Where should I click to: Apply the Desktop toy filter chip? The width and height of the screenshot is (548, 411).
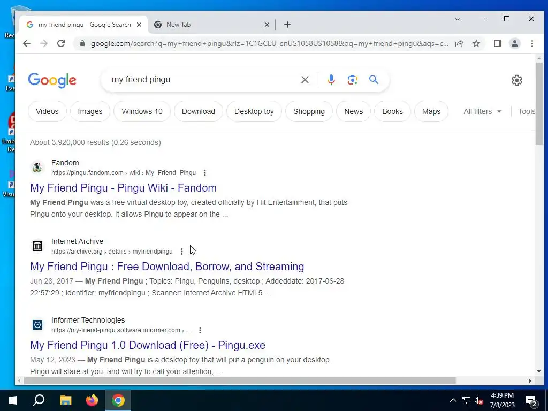click(254, 111)
